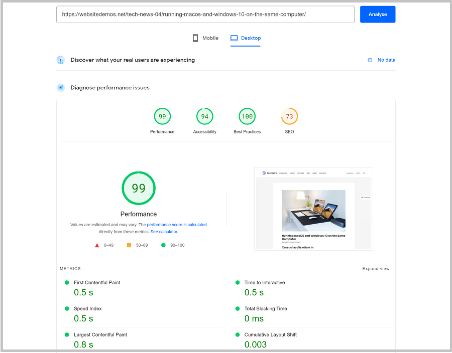This screenshot has width=452, height=353.
Task: Click the info icon beside No data
Action: (x=371, y=60)
